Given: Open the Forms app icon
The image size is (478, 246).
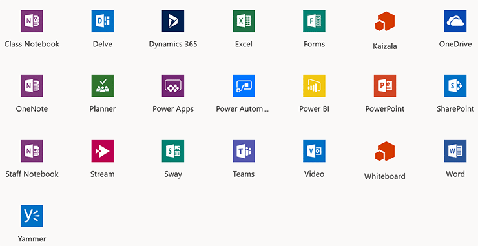Looking at the screenshot, I should point(314,21).
